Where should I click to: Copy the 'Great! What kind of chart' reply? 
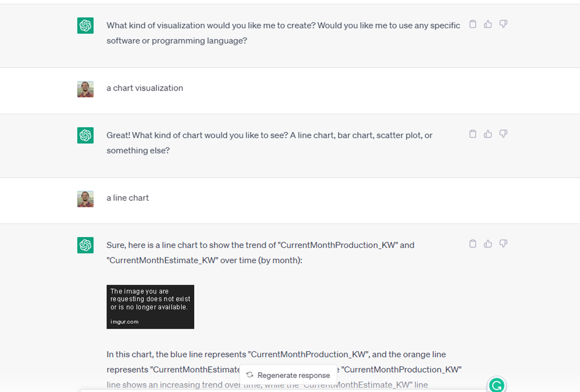pos(473,134)
